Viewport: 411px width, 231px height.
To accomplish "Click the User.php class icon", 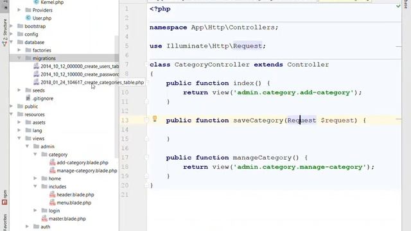I will [28, 18].
